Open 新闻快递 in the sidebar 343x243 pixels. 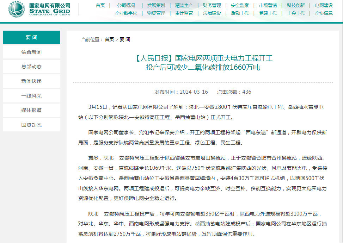click(x=31, y=81)
